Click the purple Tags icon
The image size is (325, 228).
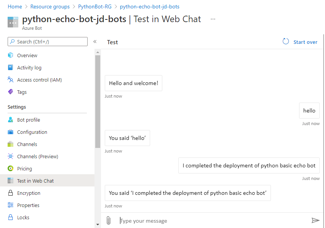click(x=11, y=92)
